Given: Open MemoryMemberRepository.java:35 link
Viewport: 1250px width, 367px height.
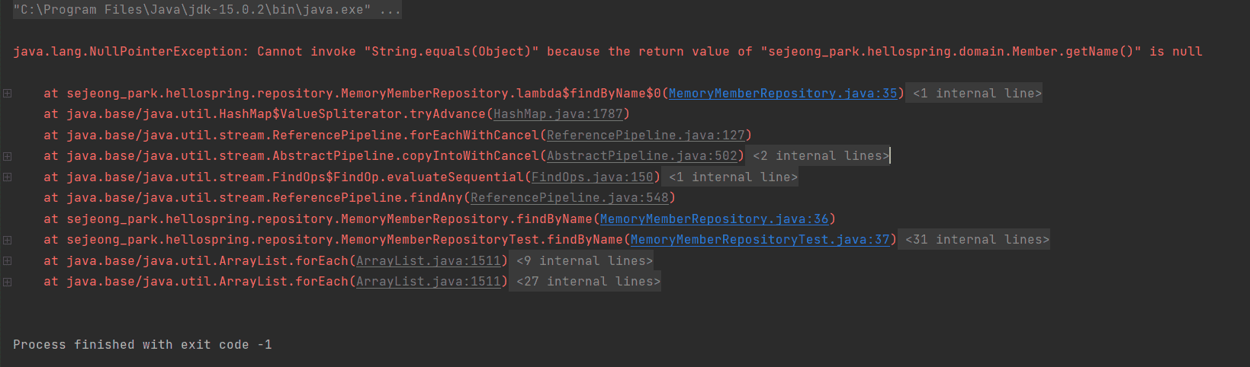Looking at the screenshot, I should [782, 94].
